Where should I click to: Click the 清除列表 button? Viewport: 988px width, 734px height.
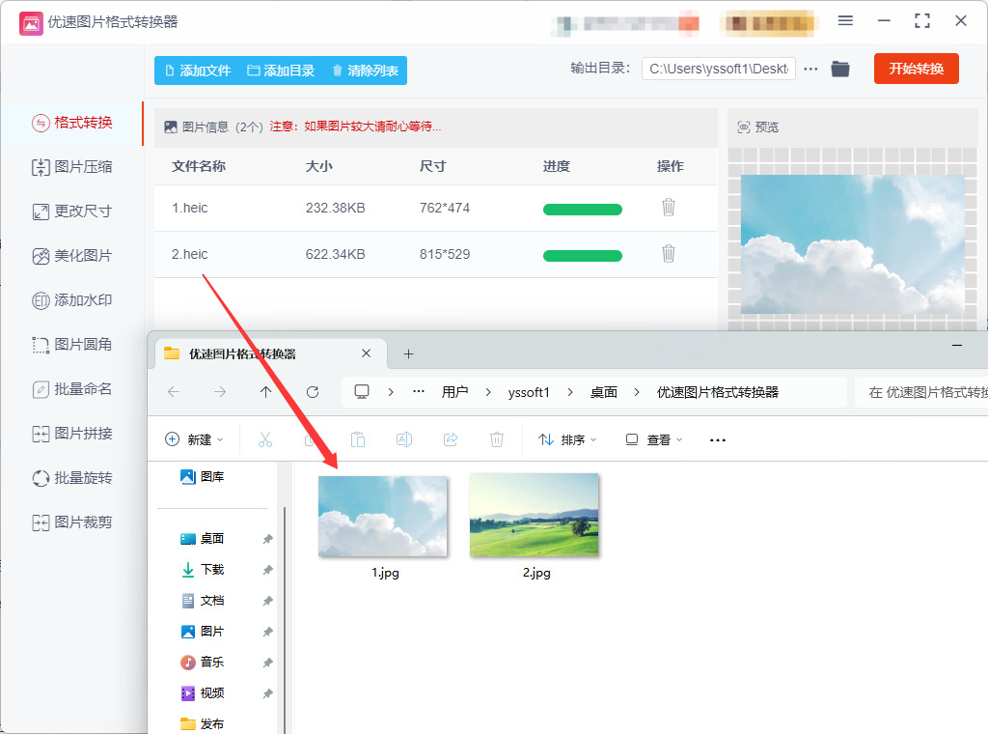pos(365,71)
